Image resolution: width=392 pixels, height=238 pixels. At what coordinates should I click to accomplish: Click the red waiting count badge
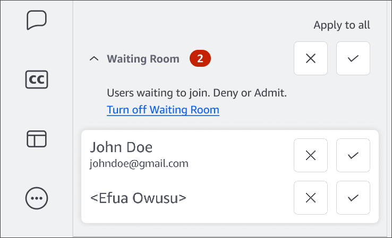200,59
